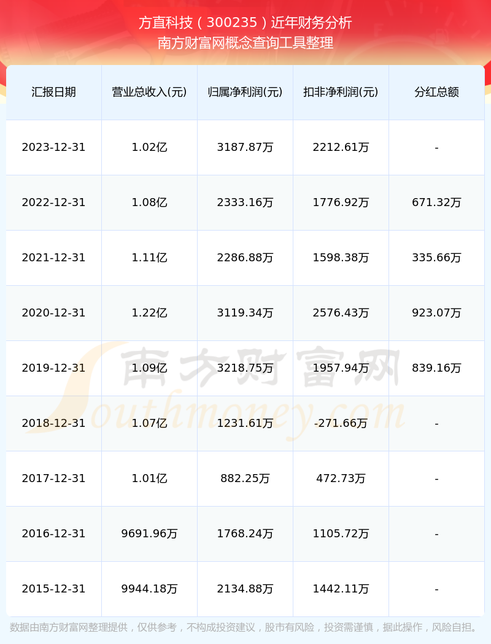This screenshot has width=491, height=644.
Task: Click the net profit 3187.87万
Action: (x=245, y=147)
